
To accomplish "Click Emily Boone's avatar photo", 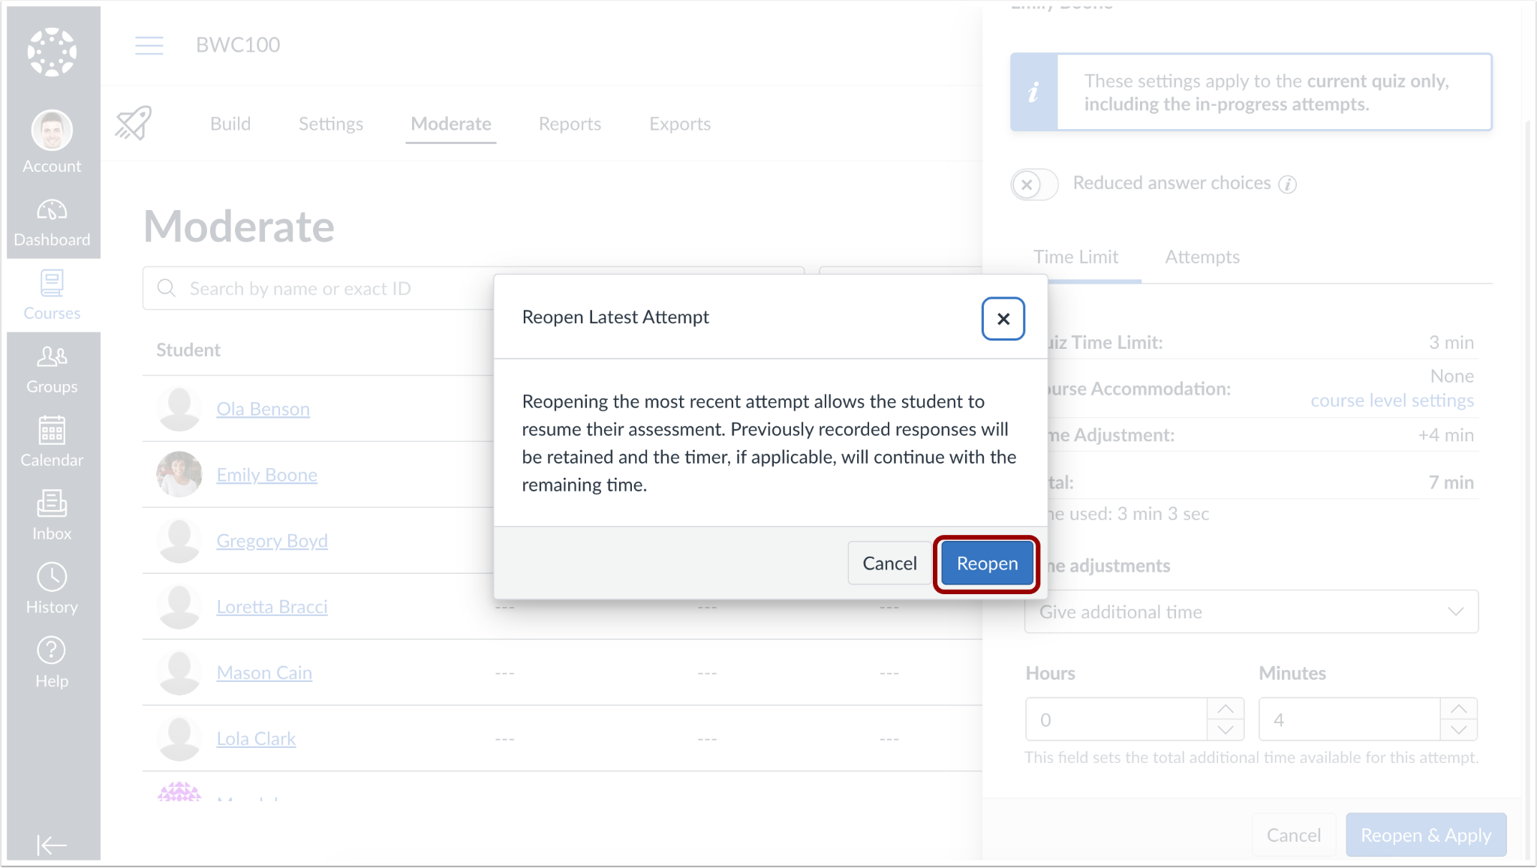I will coord(179,474).
